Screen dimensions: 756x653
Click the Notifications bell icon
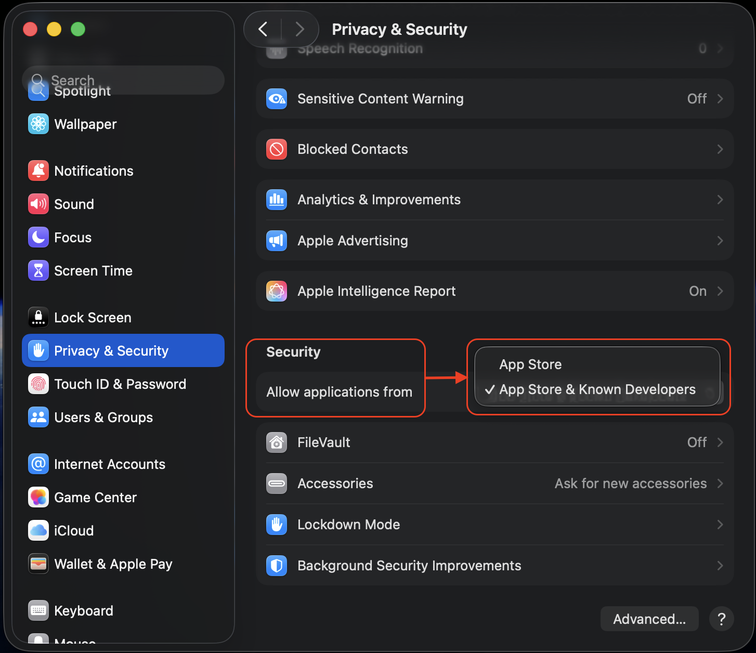pyautogui.click(x=38, y=171)
